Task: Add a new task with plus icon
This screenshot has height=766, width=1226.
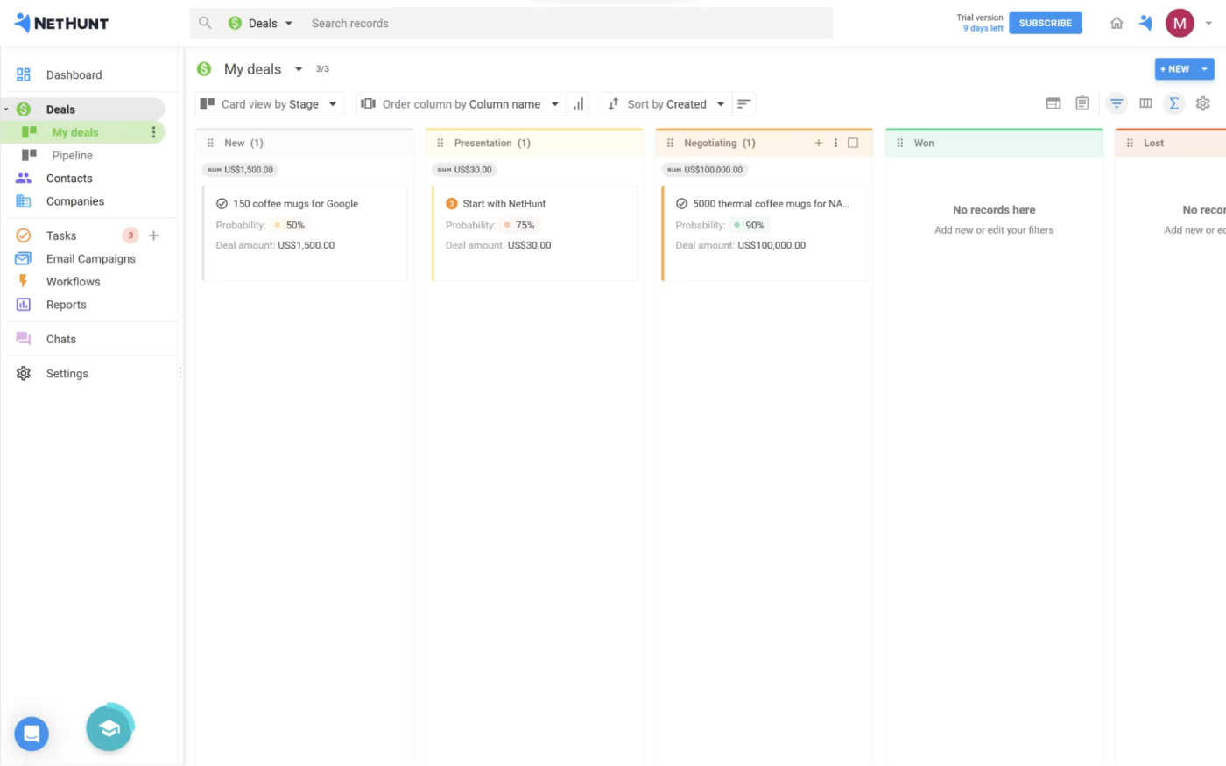Action: click(154, 235)
